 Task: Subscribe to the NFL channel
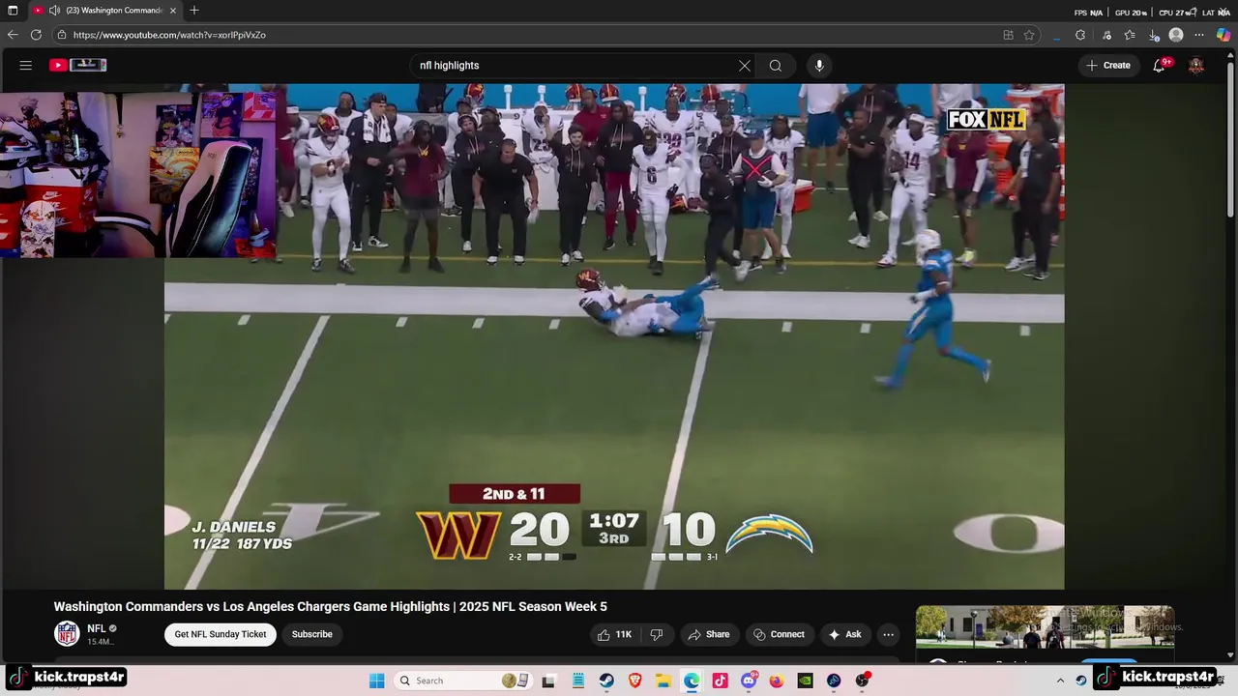pos(311,634)
